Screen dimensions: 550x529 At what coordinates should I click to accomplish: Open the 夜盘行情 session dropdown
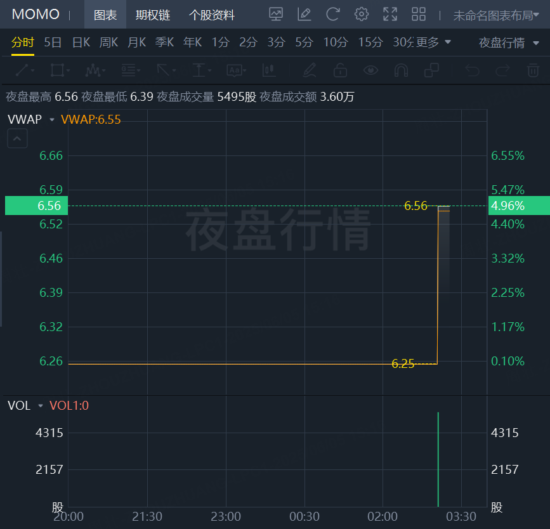click(x=509, y=42)
